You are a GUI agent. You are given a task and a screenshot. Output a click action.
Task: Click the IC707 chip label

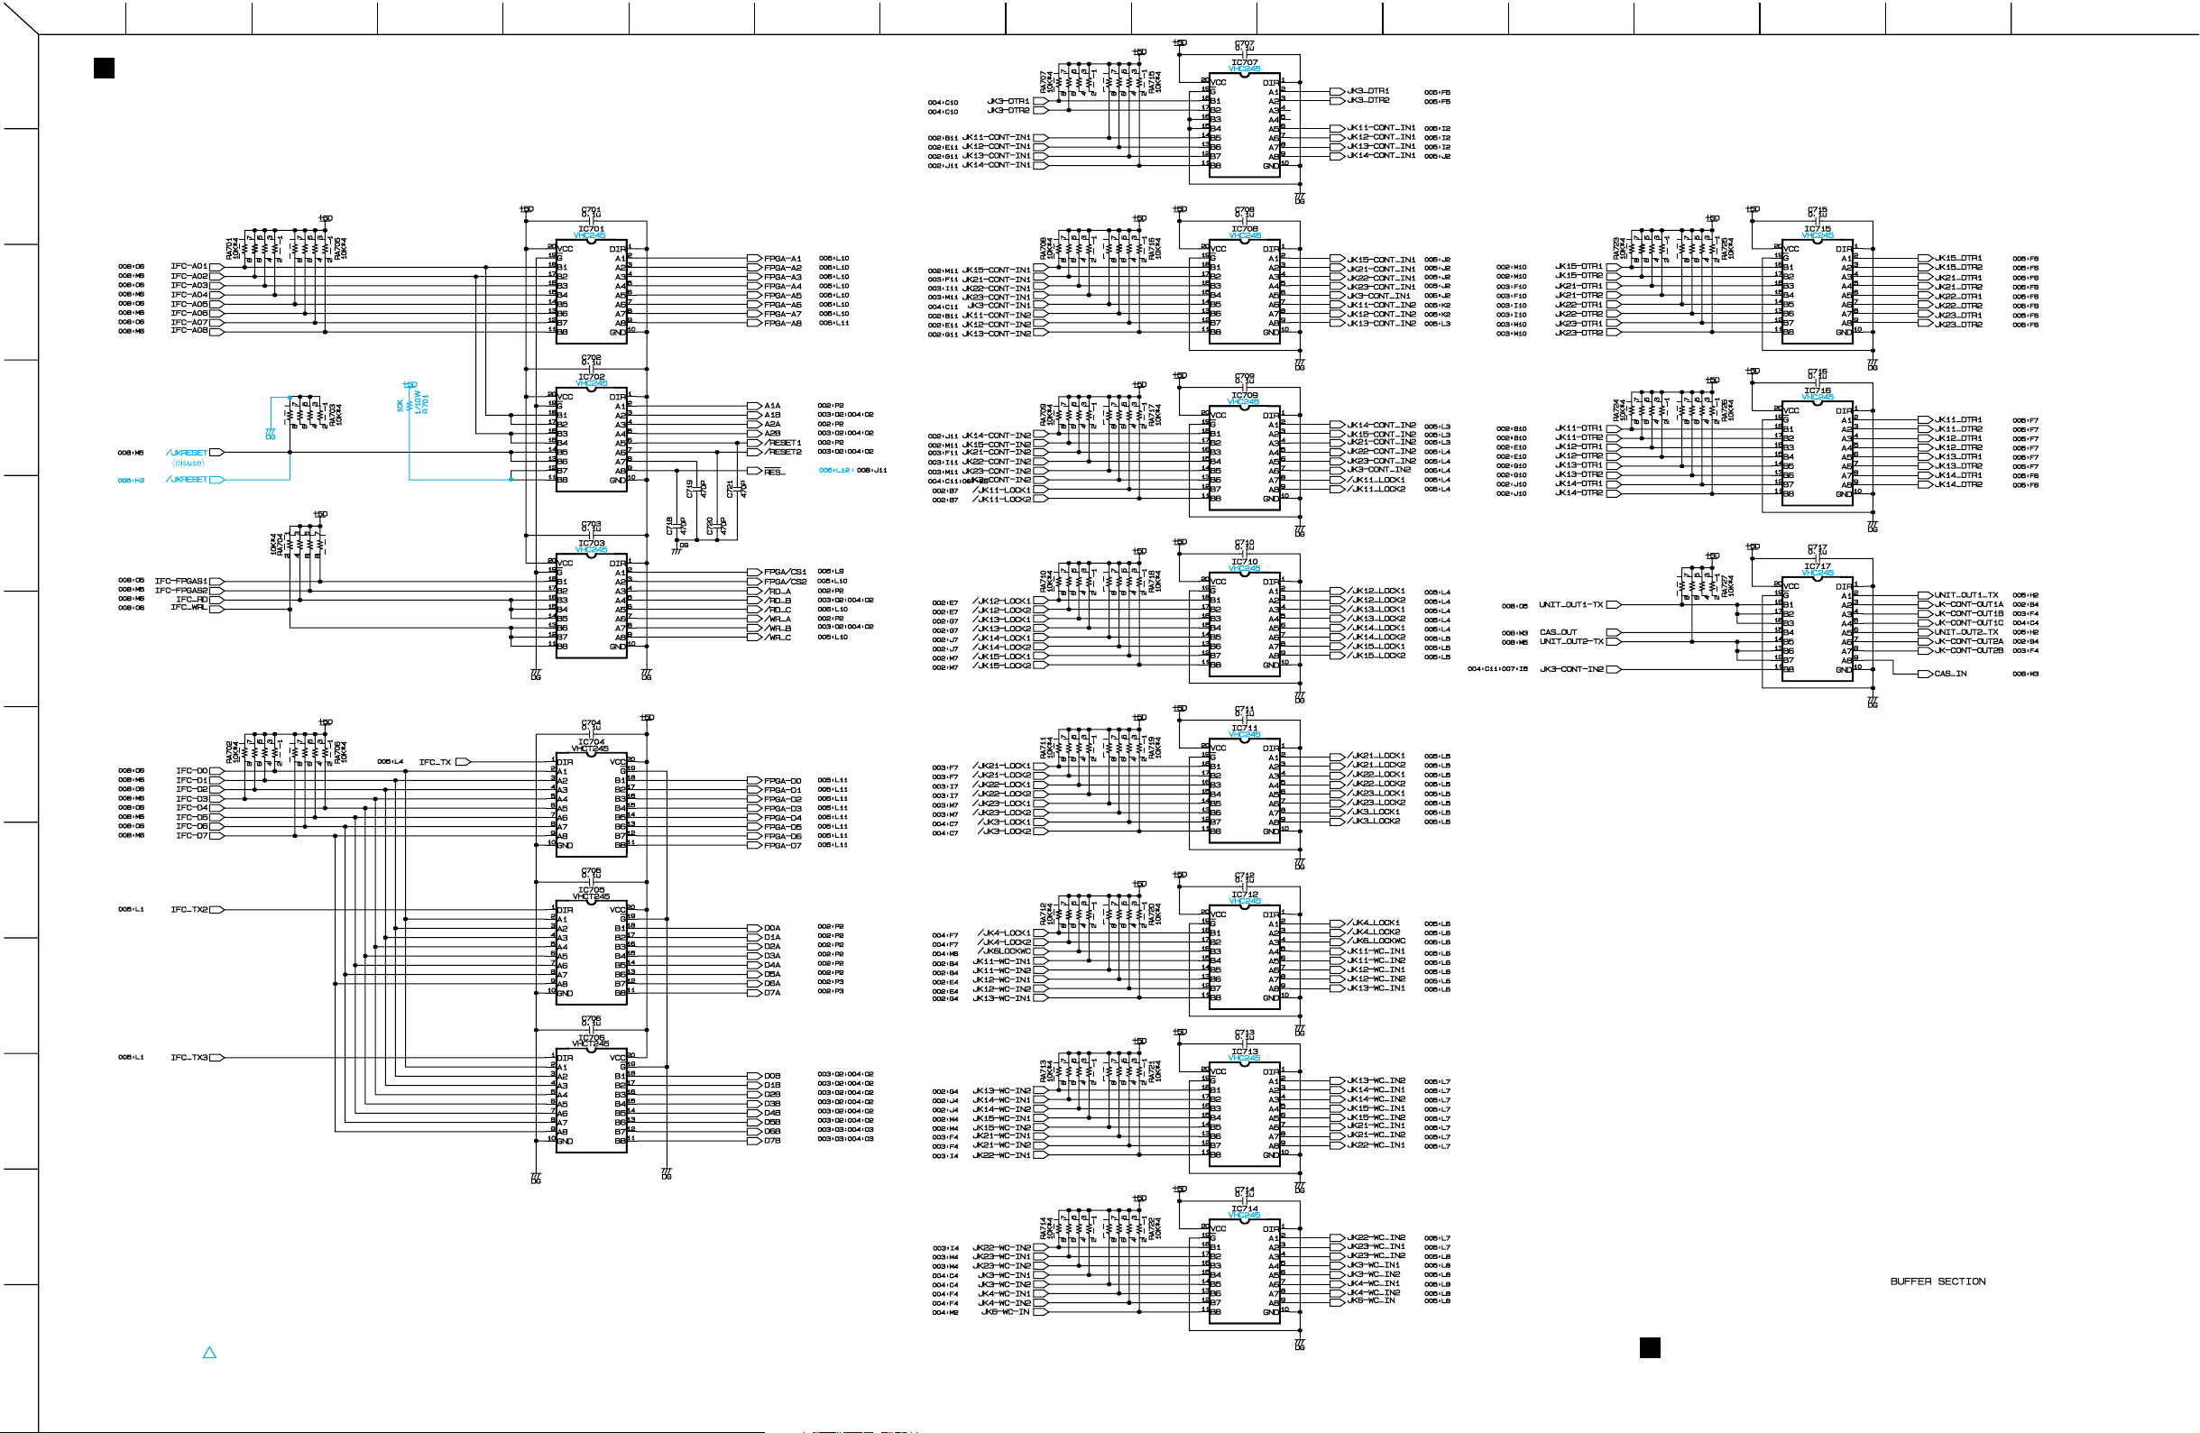tap(1244, 62)
